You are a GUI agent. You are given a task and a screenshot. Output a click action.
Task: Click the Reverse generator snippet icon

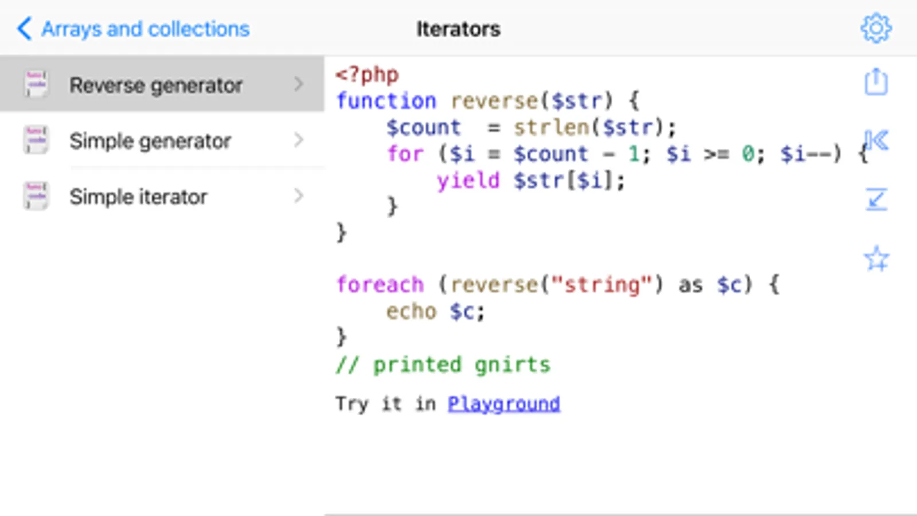tap(36, 84)
